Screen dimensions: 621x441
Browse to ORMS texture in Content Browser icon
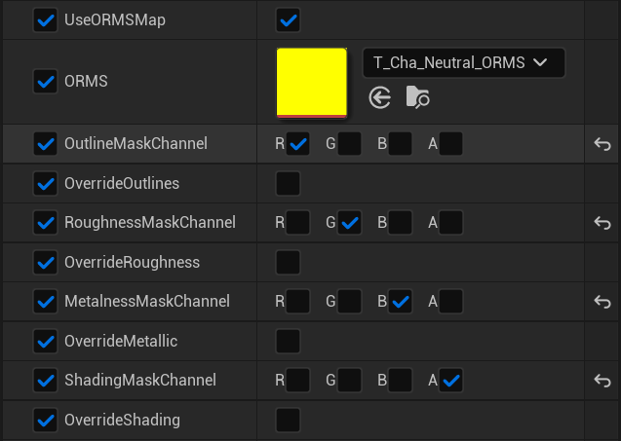pyautogui.click(x=418, y=97)
